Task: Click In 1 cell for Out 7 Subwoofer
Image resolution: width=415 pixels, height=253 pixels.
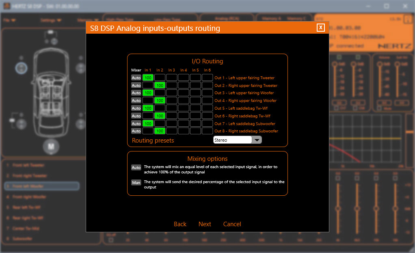Action: [148, 123]
